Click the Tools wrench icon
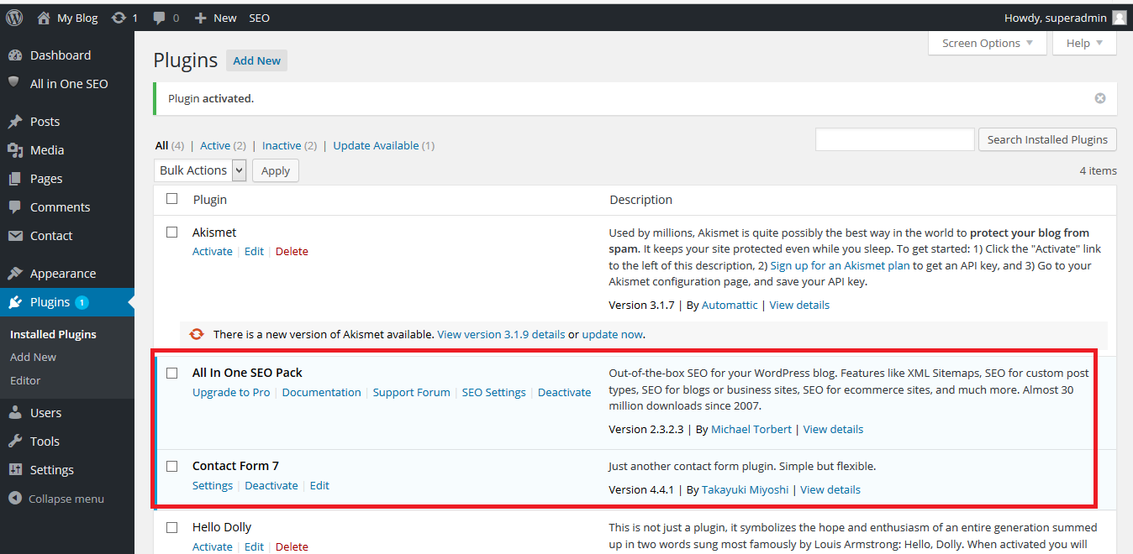Image resolution: width=1133 pixels, height=554 pixels. 15,442
